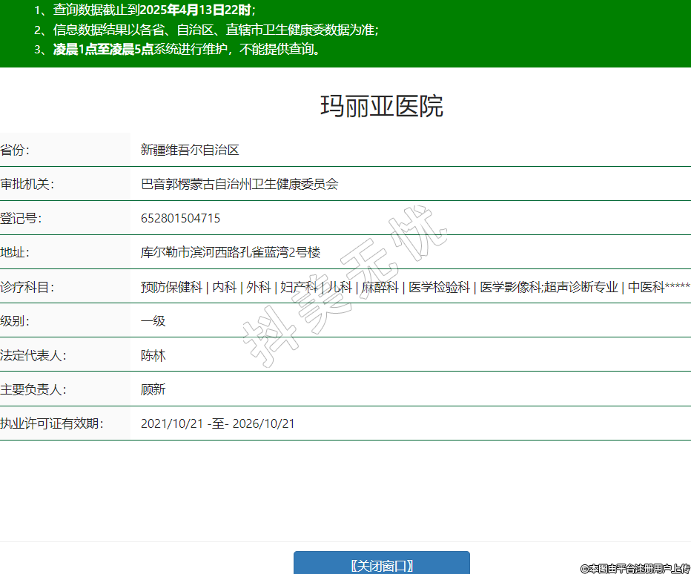Click the registration number 652801504715
The image size is (691, 574).
[180, 218]
